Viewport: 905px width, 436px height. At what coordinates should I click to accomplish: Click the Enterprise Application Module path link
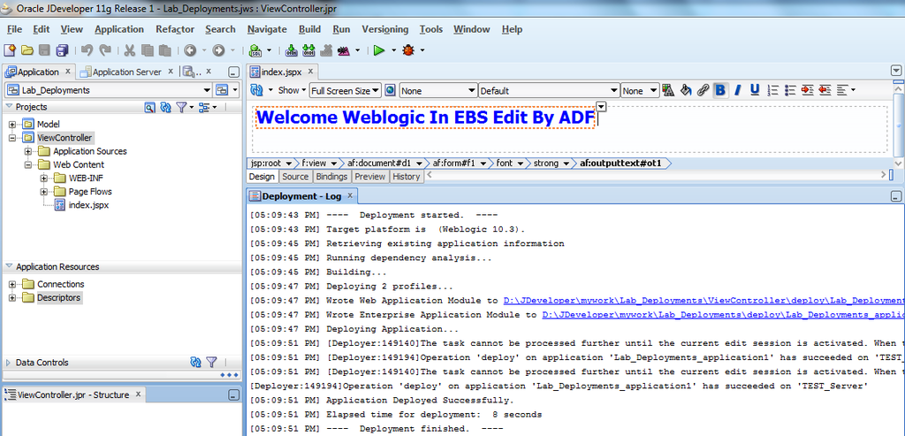click(x=723, y=315)
